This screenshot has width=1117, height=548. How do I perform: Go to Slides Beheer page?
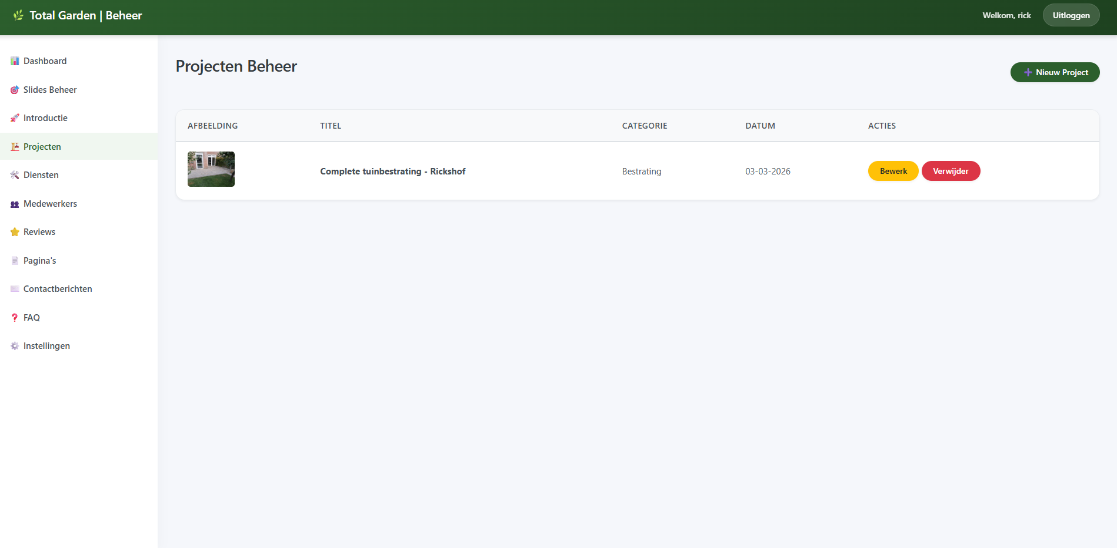[79, 90]
